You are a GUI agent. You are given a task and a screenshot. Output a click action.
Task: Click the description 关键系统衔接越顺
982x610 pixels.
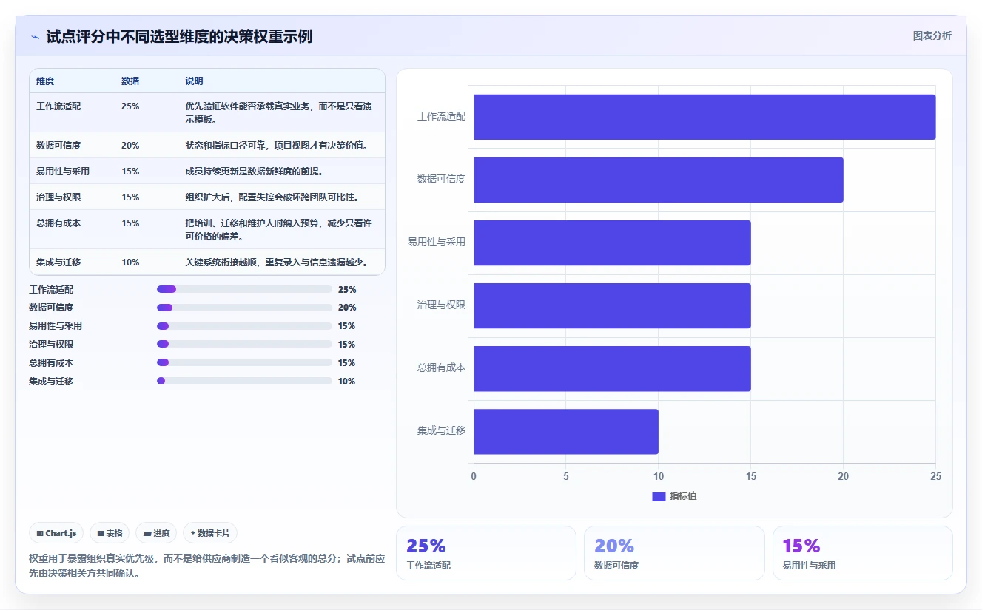pyautogui.click(x=276, y=262)
